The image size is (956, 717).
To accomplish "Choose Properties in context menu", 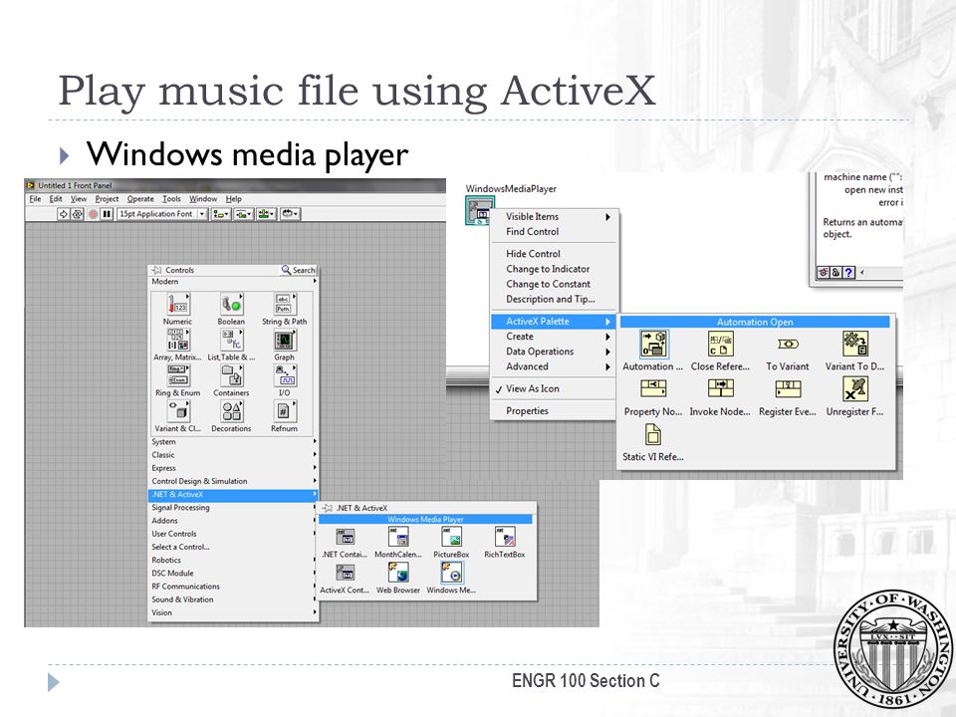I will point(555,411).
